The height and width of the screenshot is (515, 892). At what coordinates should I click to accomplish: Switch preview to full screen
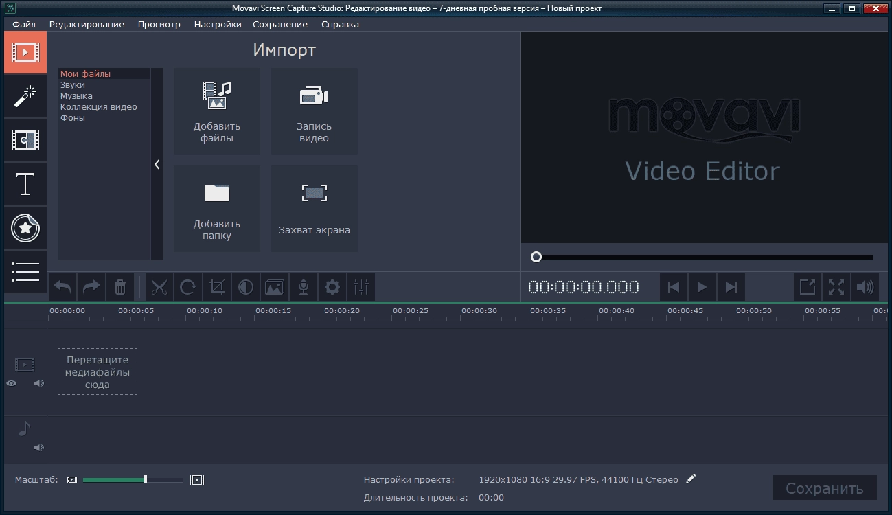point(836,287)
